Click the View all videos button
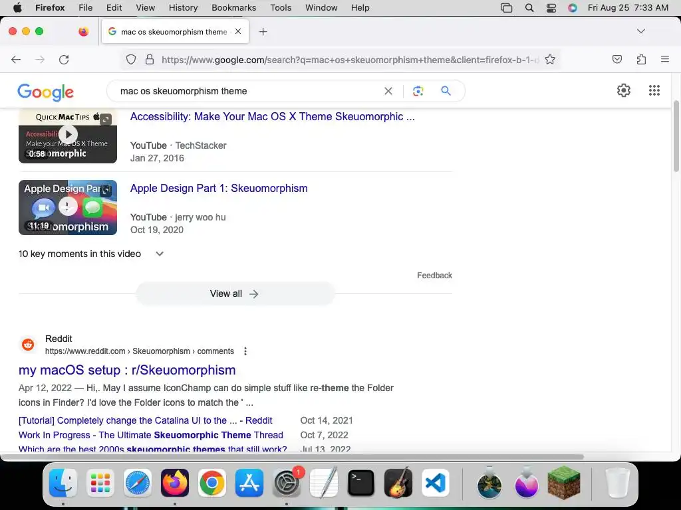The image size is (681, 510). (235, 294)
